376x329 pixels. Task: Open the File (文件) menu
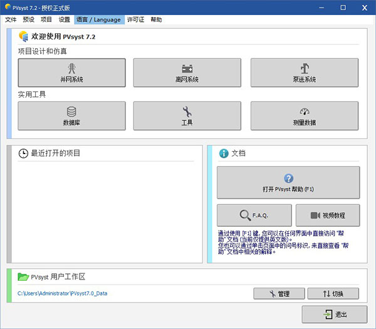[11, 20]
